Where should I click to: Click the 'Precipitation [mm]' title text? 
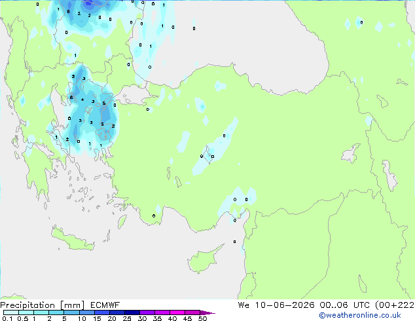(43, 305)
